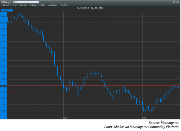Select the CLC OHLC series label
Image resolution: width=181 pixels, height=131 pixels.
(6, 10)
